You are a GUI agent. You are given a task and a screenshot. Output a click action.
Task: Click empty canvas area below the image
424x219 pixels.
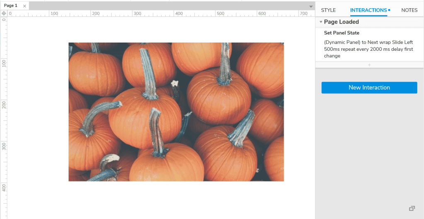166,200
